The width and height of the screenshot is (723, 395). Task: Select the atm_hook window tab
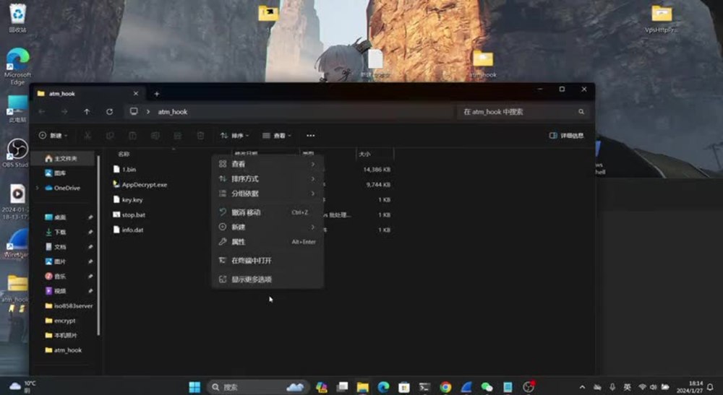(x=87, y=93)
